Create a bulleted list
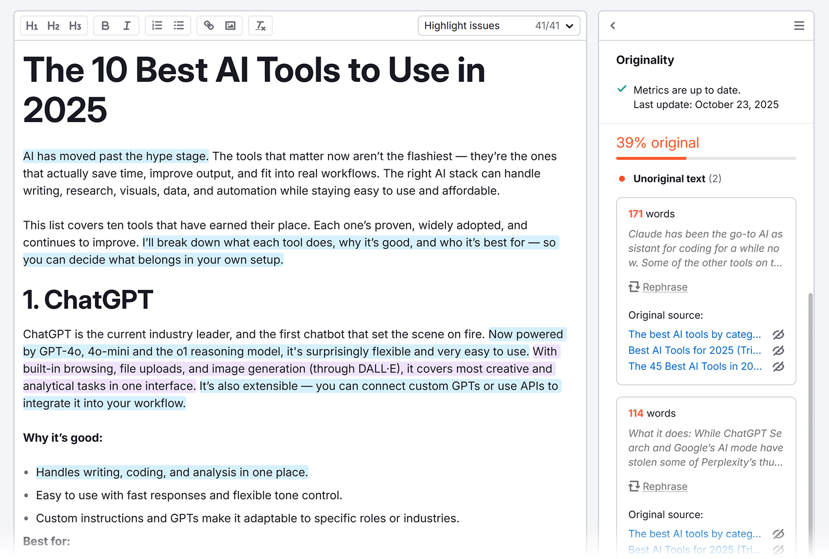This screenshot has height=559, width=829. click(178, 25)
